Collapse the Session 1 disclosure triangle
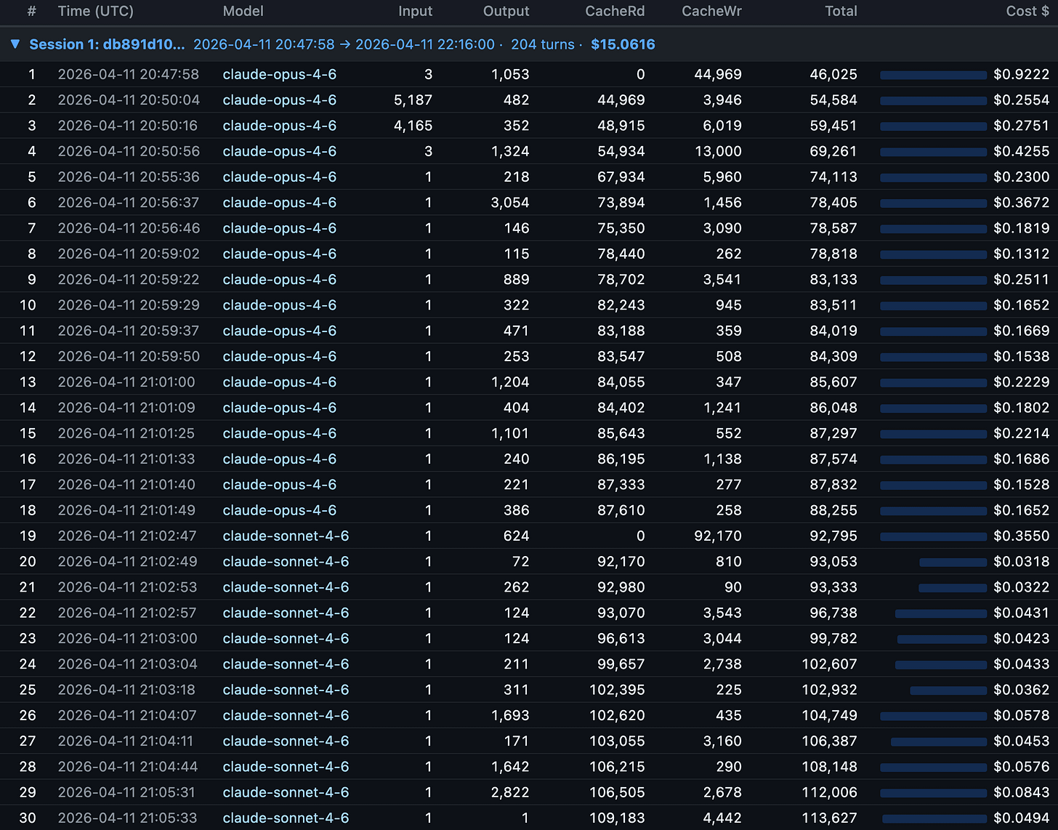Viewport: 1058px width, 830px height. coord(15,44)
